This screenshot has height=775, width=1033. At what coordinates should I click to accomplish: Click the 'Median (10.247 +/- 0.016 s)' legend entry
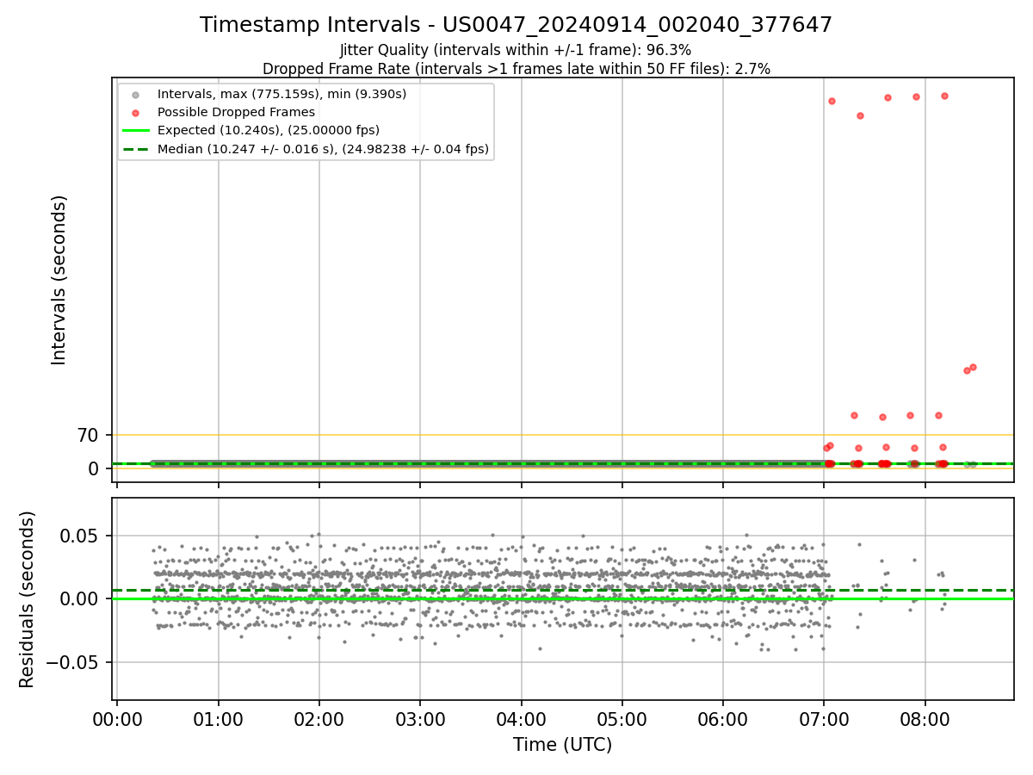(x=323, y=149)
